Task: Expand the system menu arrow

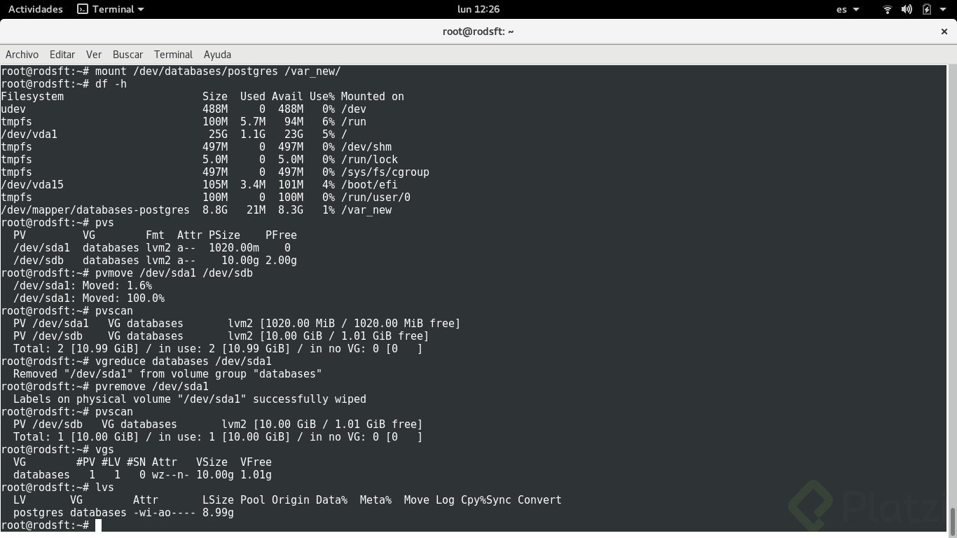Action: [x=943, y=10]
